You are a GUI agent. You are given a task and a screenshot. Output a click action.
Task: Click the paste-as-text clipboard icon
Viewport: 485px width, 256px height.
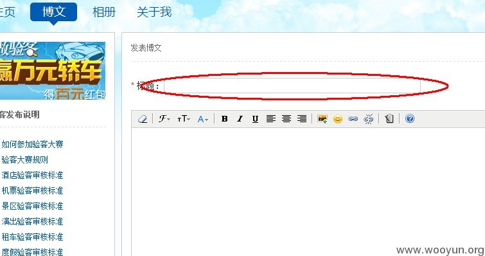(389, 118)
